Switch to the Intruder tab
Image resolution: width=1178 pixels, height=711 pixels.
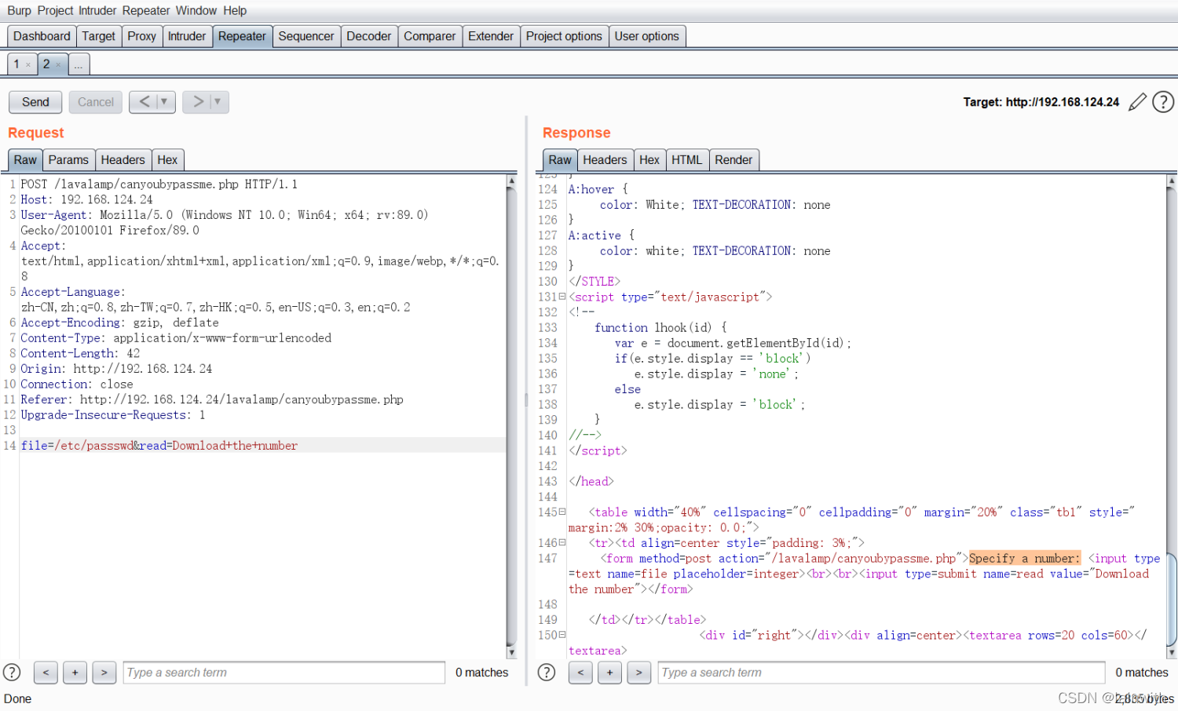187,36
